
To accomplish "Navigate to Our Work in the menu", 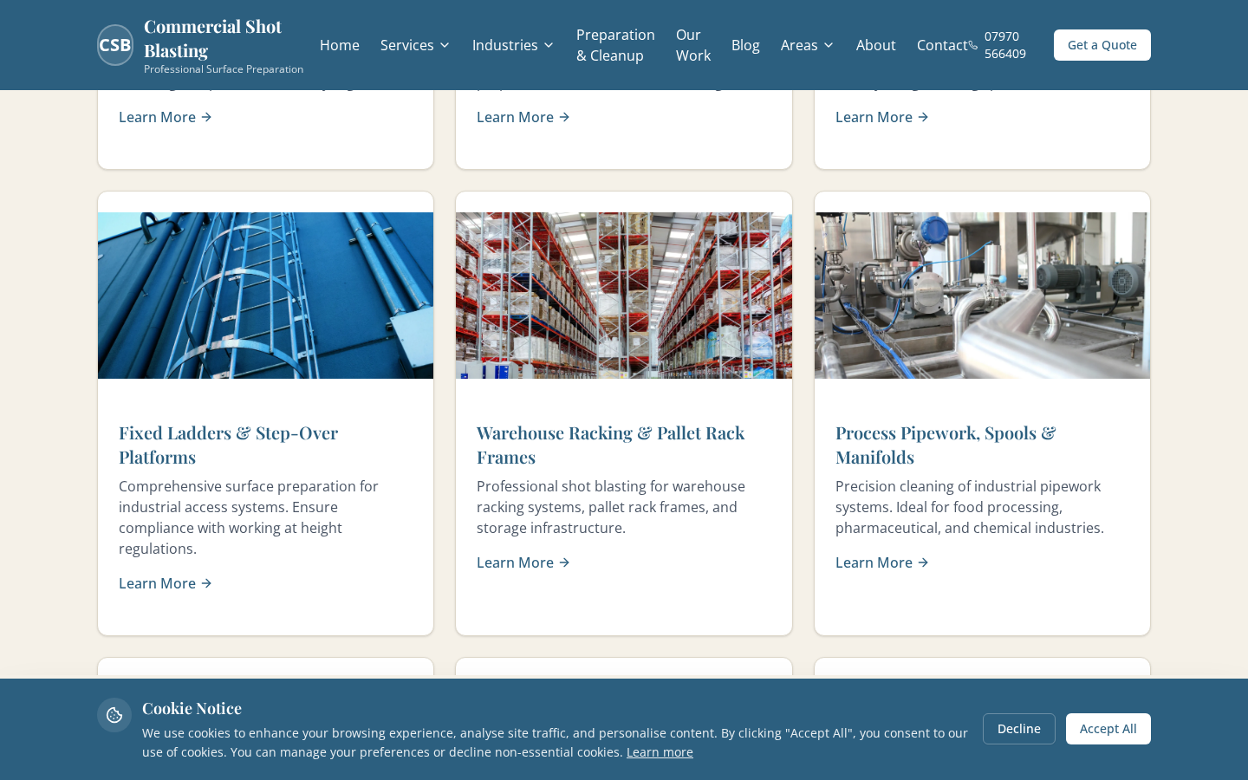I will (x=693, y=45).
